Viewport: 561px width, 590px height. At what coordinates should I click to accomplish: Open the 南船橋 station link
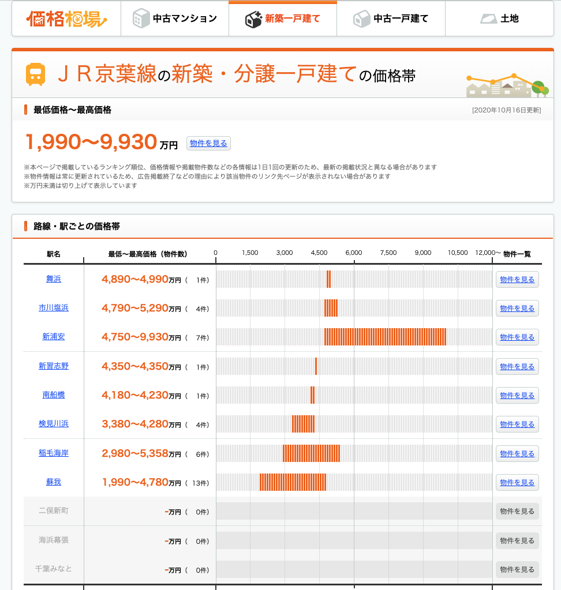[x=54, y=395]
